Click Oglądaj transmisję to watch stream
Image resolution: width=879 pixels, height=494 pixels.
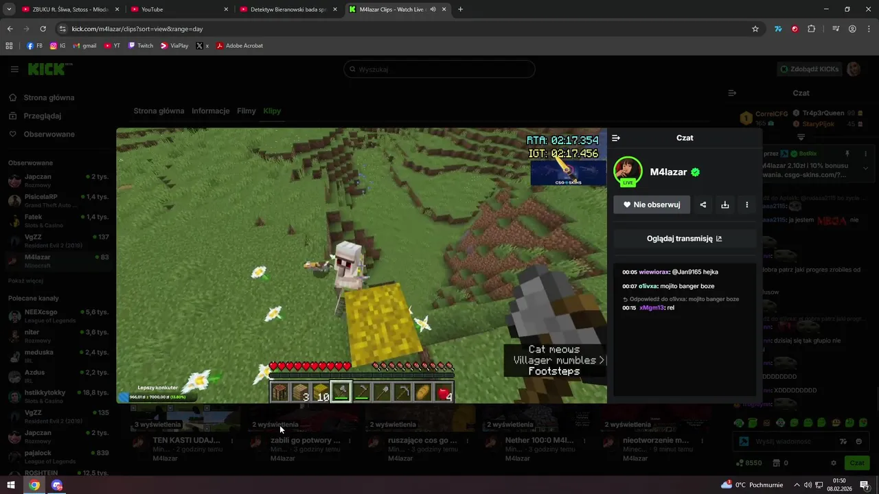coord(684,239)
